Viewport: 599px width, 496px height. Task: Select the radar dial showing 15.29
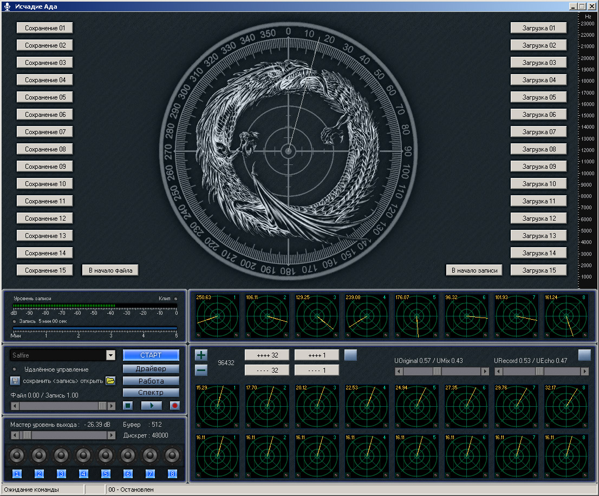click(217, 406)
